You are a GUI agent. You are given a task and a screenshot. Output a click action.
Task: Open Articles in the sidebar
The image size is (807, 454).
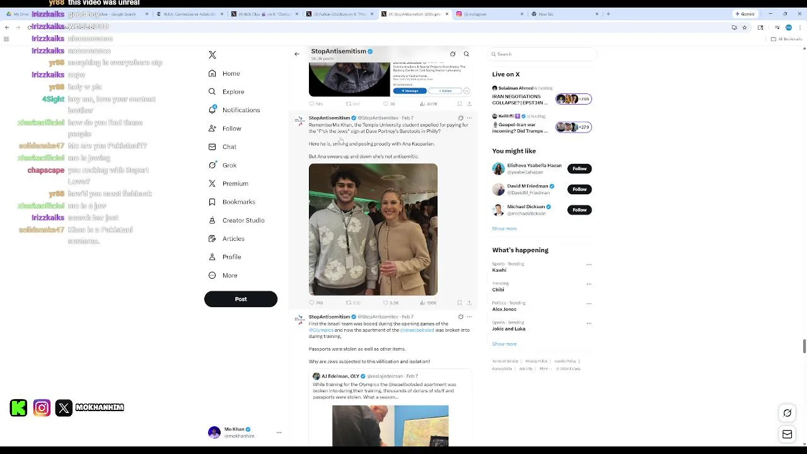pyautogui.click(x=226, y=238)
